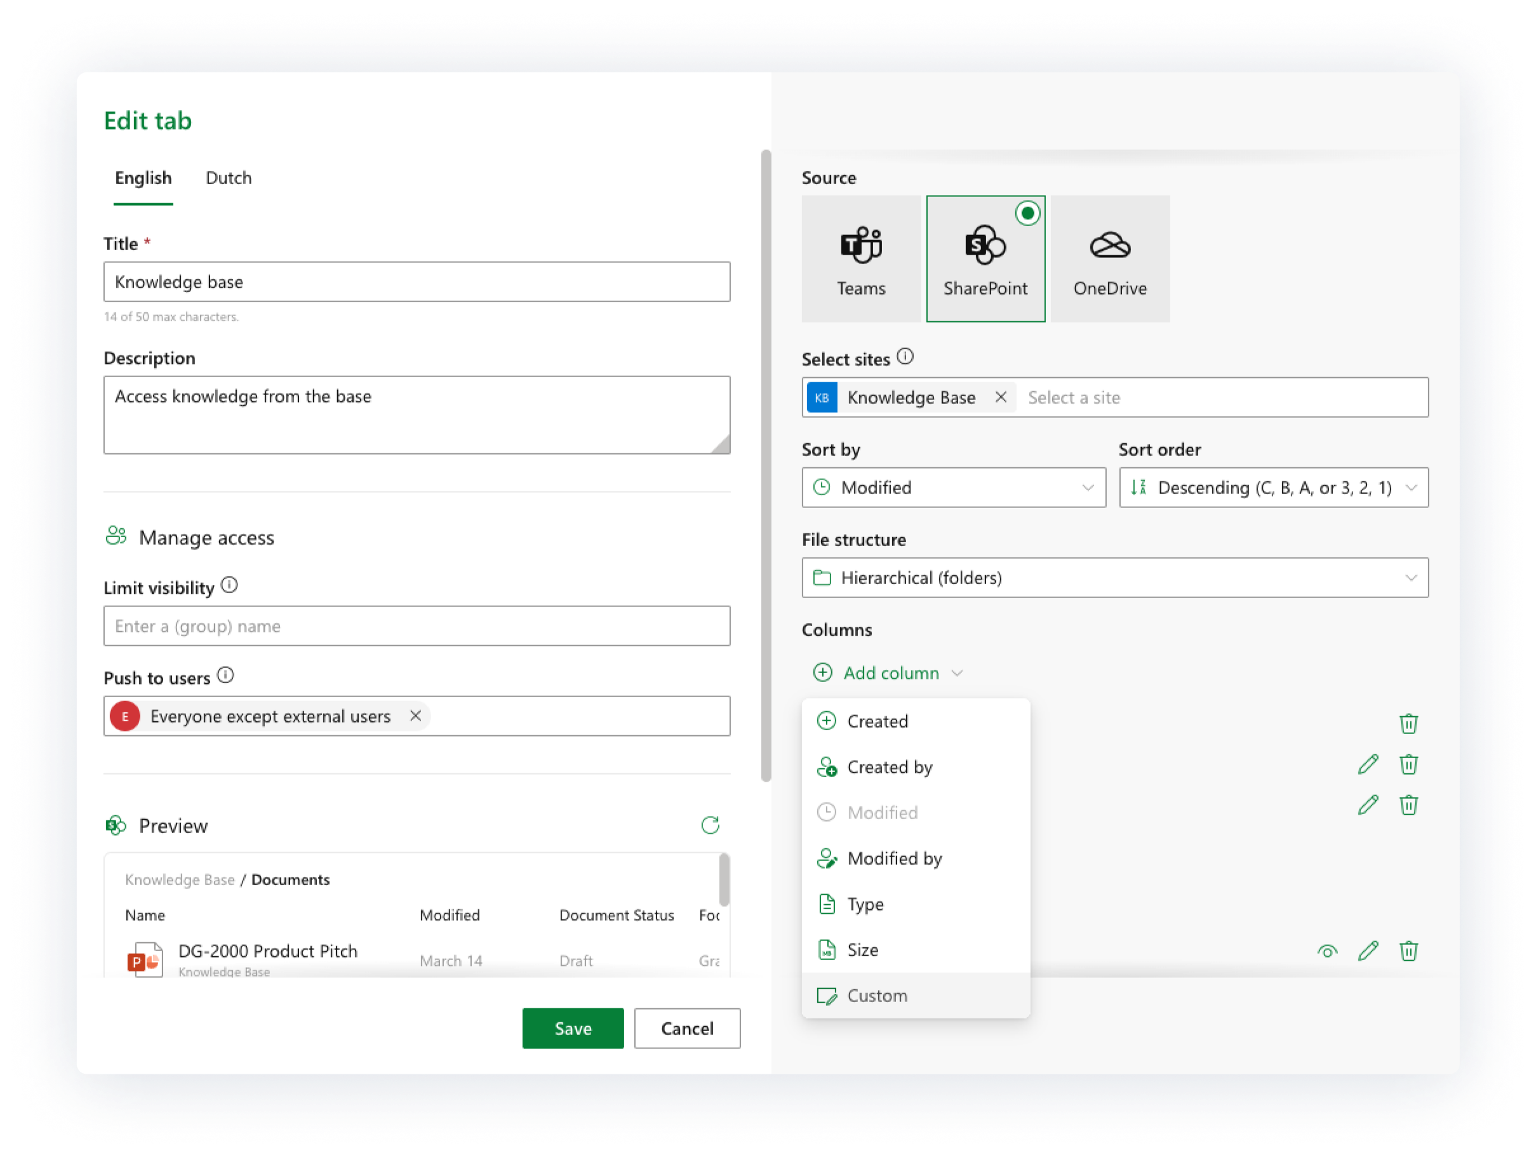Click the Sort order descending arrows icon
Image resolution: width=1536 pixels, height=1155 pixels.
pos(1138,488)
